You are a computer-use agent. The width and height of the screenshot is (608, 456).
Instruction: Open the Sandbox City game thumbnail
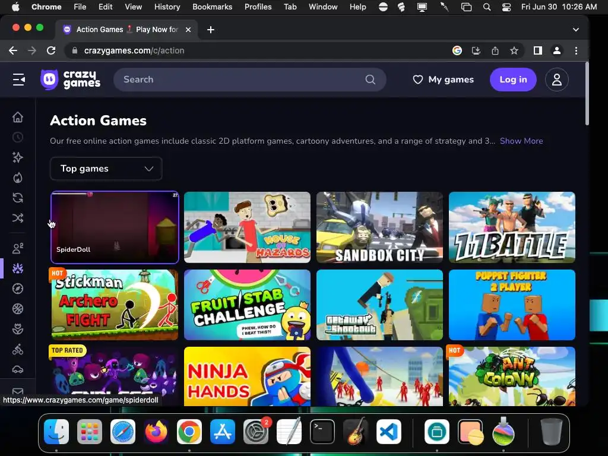pos(379,227)
